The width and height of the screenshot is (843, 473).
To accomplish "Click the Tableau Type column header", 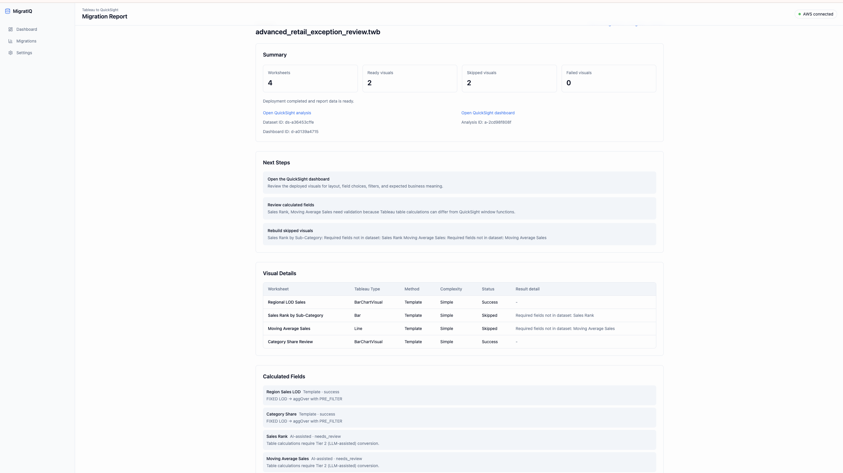I will (x=367, y=289).
